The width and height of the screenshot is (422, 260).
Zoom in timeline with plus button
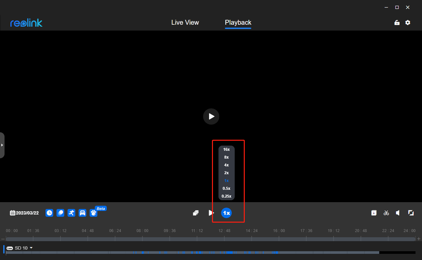(419, 239)
